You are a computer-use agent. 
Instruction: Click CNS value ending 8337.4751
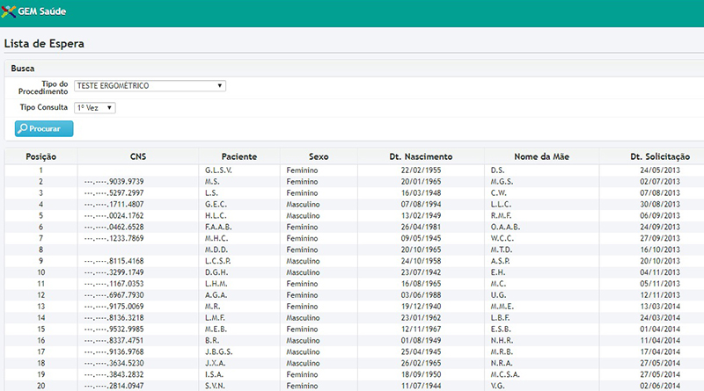[x=114, y=340]
